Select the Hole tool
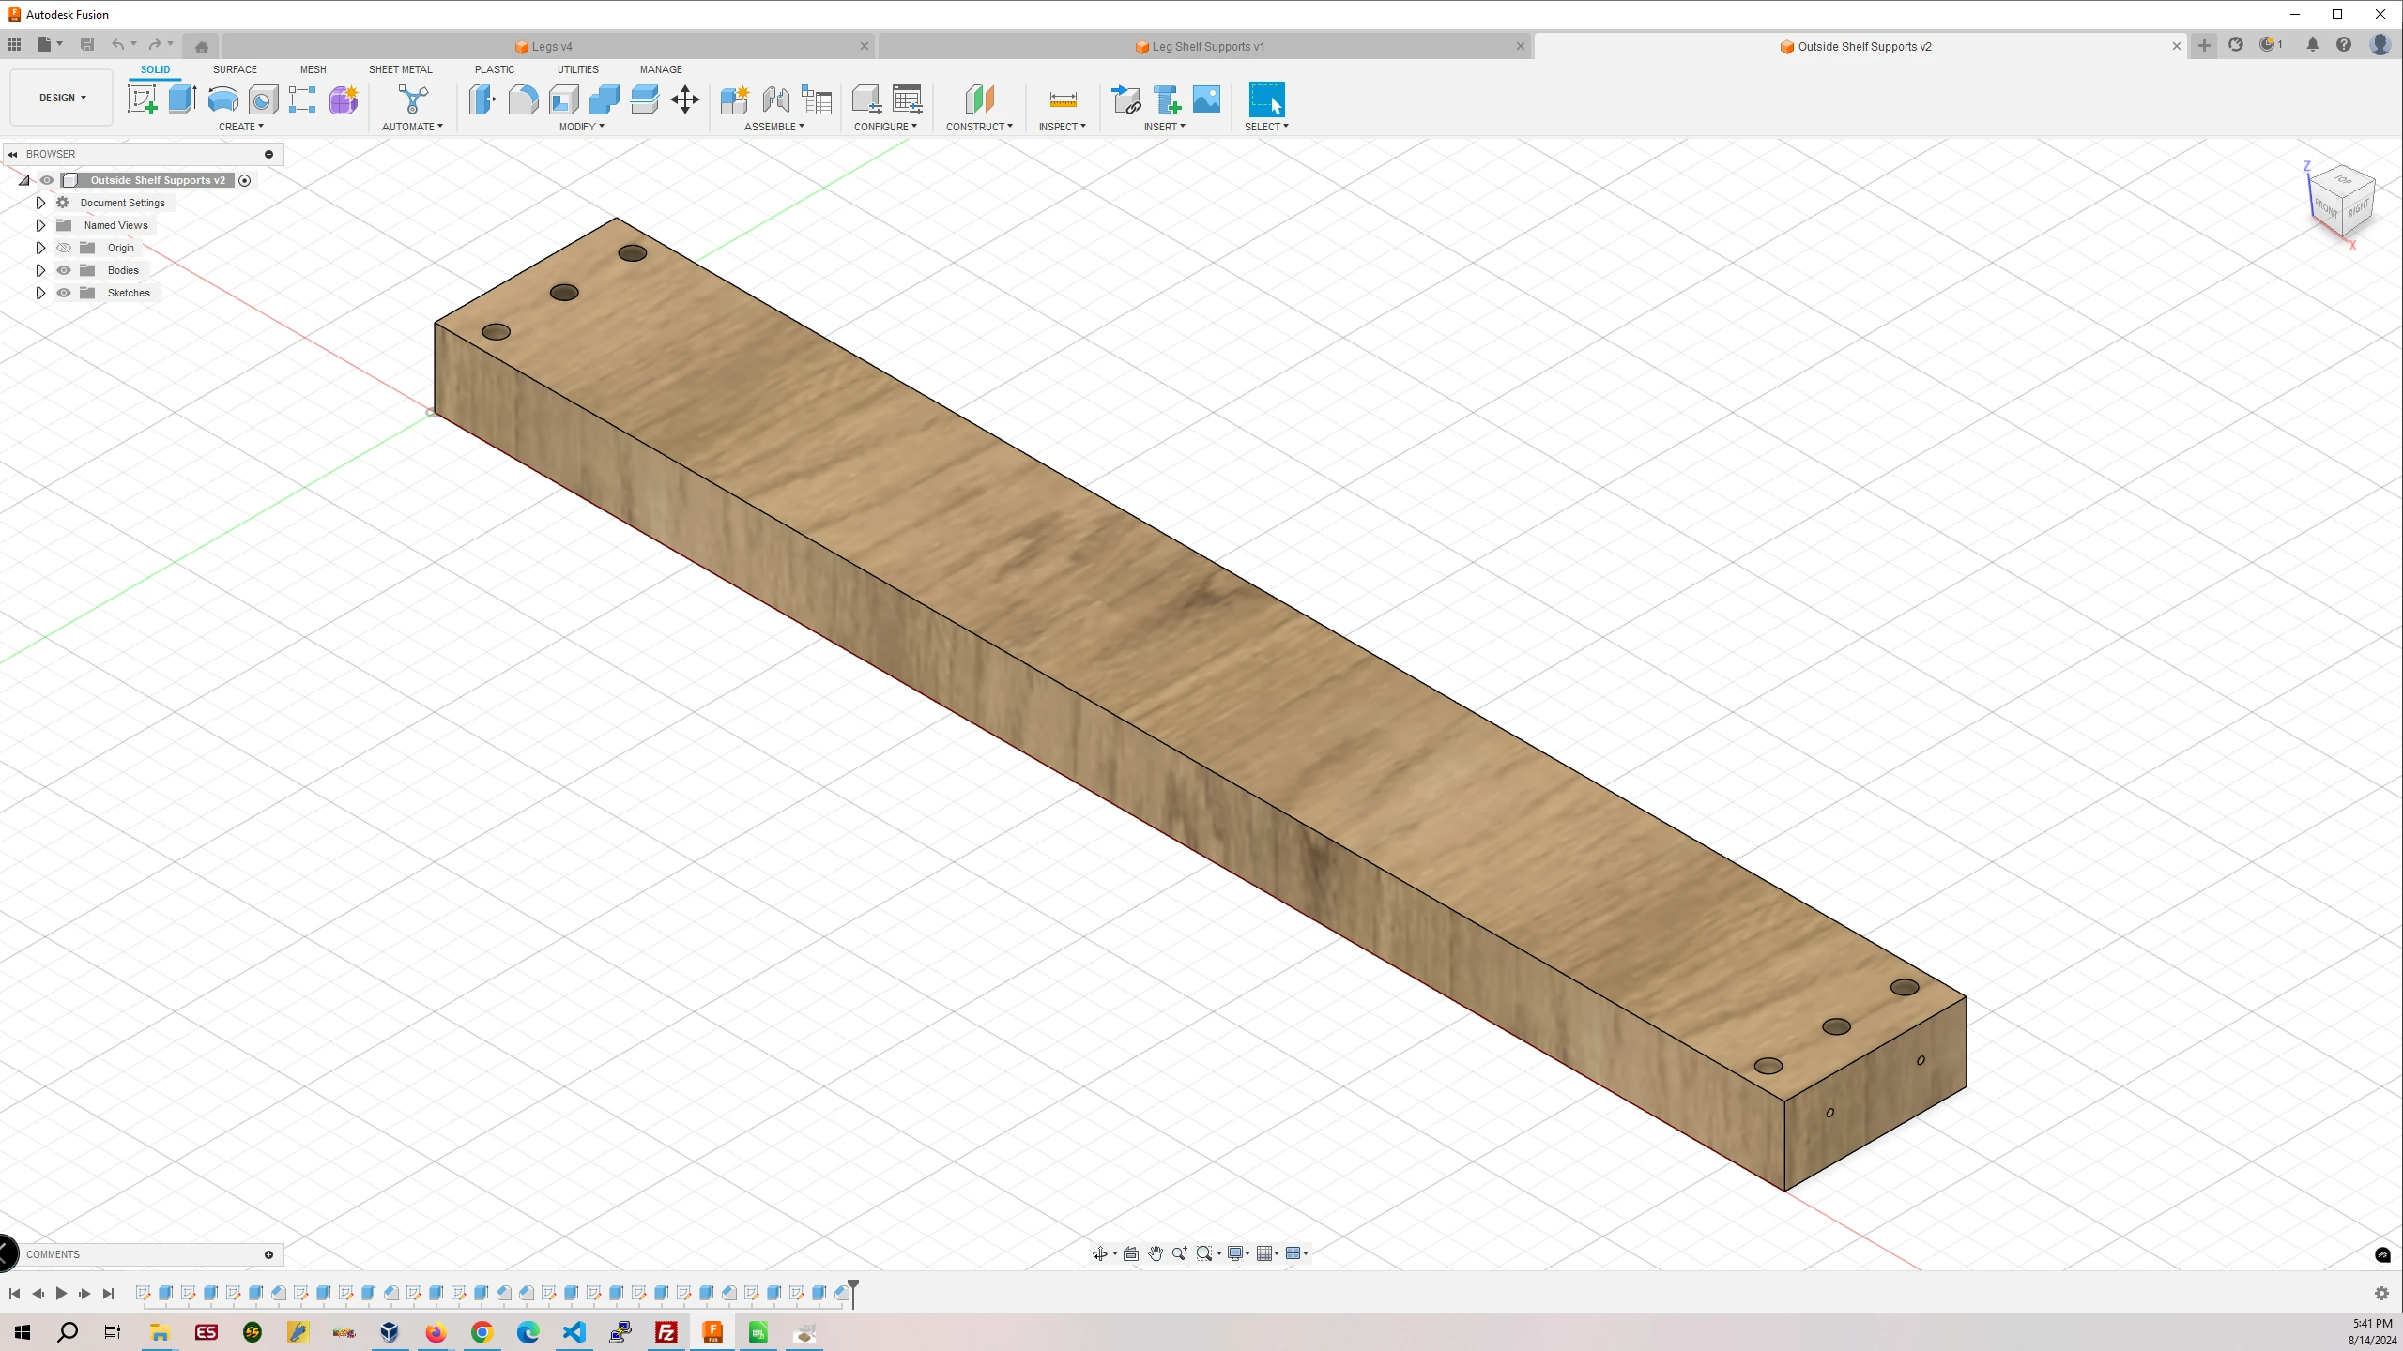Image resolution: width=2403 pixels, height=1351 pixels. click(x=263, y=99)
